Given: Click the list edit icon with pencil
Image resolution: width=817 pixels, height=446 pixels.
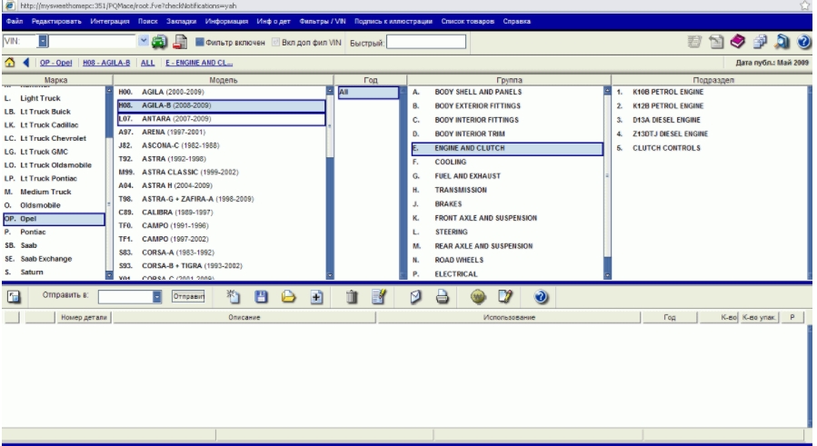Looking at the screenshot, I should (x=379, y=296).
